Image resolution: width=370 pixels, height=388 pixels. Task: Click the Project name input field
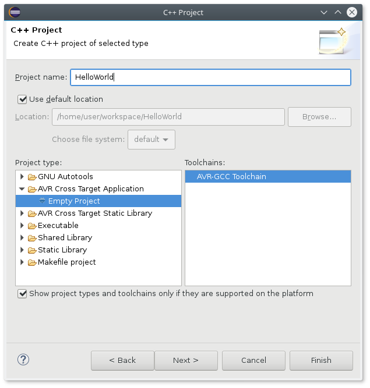[x=211, y=77]
